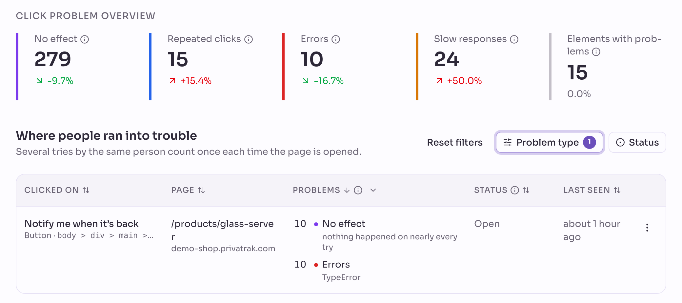Viewport: 682px width, 303px height.
Task: Click the Status column info icon
Action: pos(515,190)
